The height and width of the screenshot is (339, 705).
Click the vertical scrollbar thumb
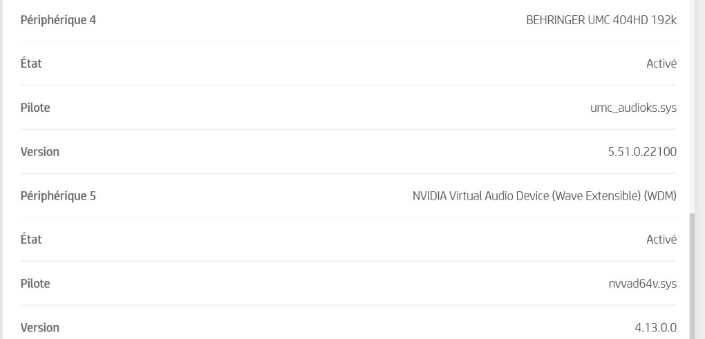[693, 276]
